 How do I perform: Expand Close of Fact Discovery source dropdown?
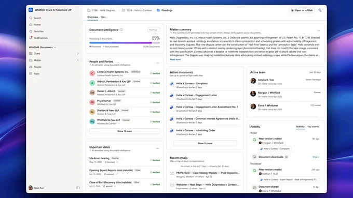pos(115,186)
